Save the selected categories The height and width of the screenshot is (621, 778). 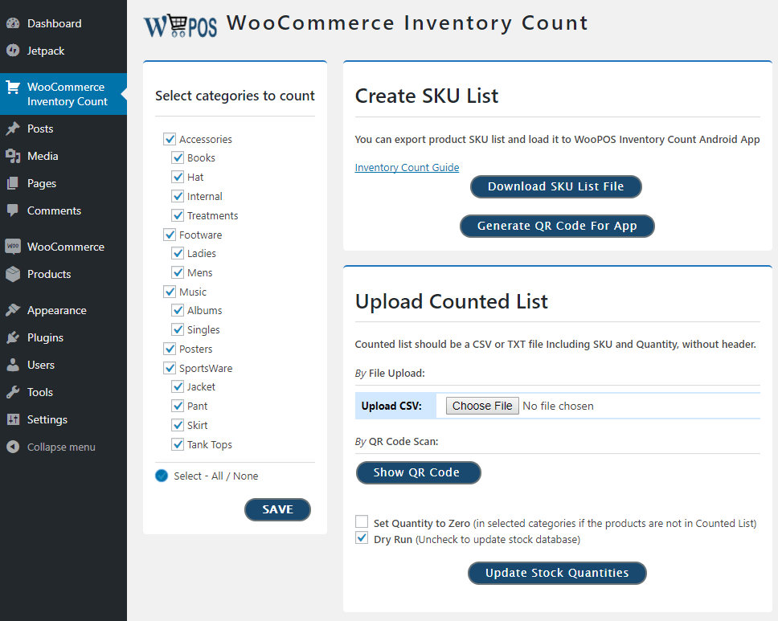[278, 509]
